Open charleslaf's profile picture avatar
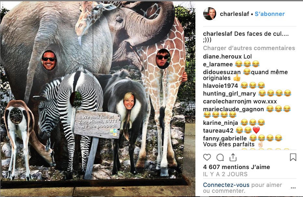 [209, 14]
